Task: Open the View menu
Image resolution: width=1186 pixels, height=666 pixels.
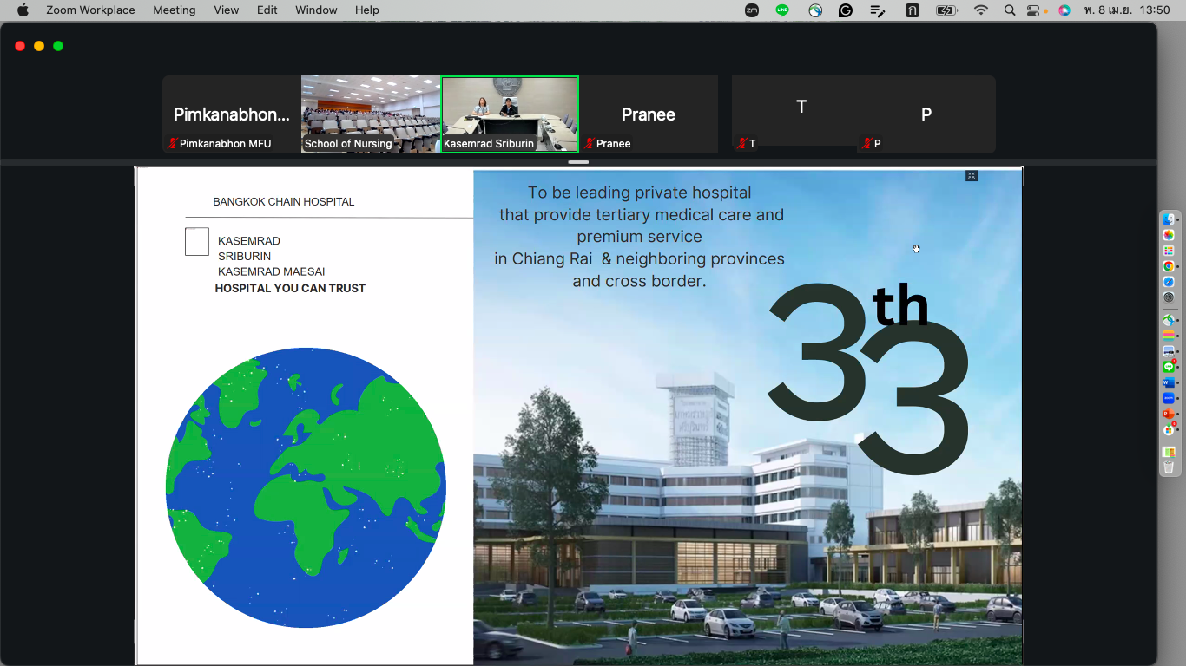Action: click(227, 10)
